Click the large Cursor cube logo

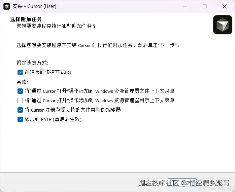click(x=223, y=25)
